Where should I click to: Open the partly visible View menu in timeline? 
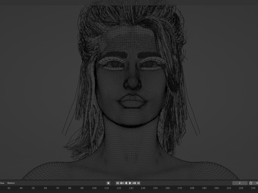click(x=2, y=183)
